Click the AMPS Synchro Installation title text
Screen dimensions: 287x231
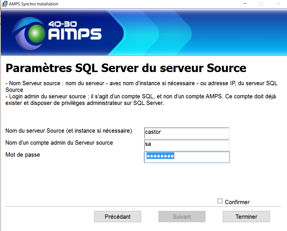(x=33, y=4)
